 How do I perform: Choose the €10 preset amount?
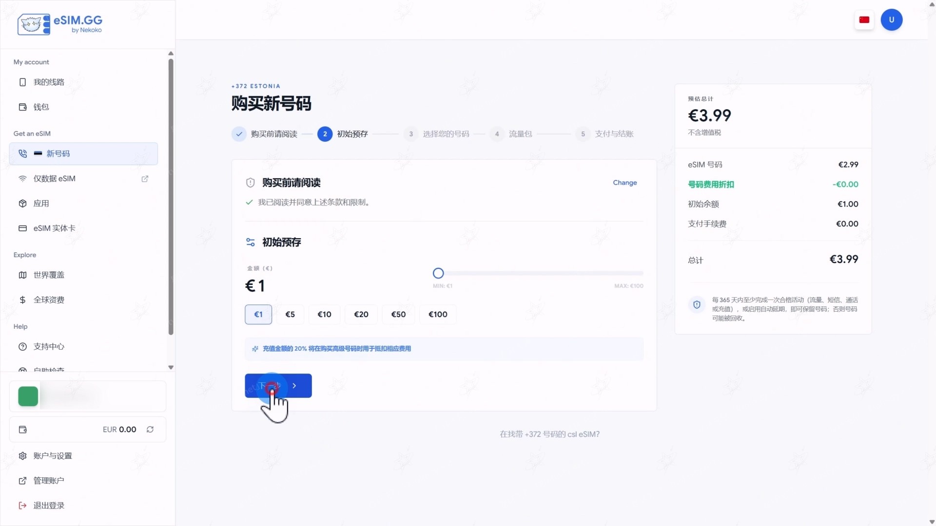(324, 314)
